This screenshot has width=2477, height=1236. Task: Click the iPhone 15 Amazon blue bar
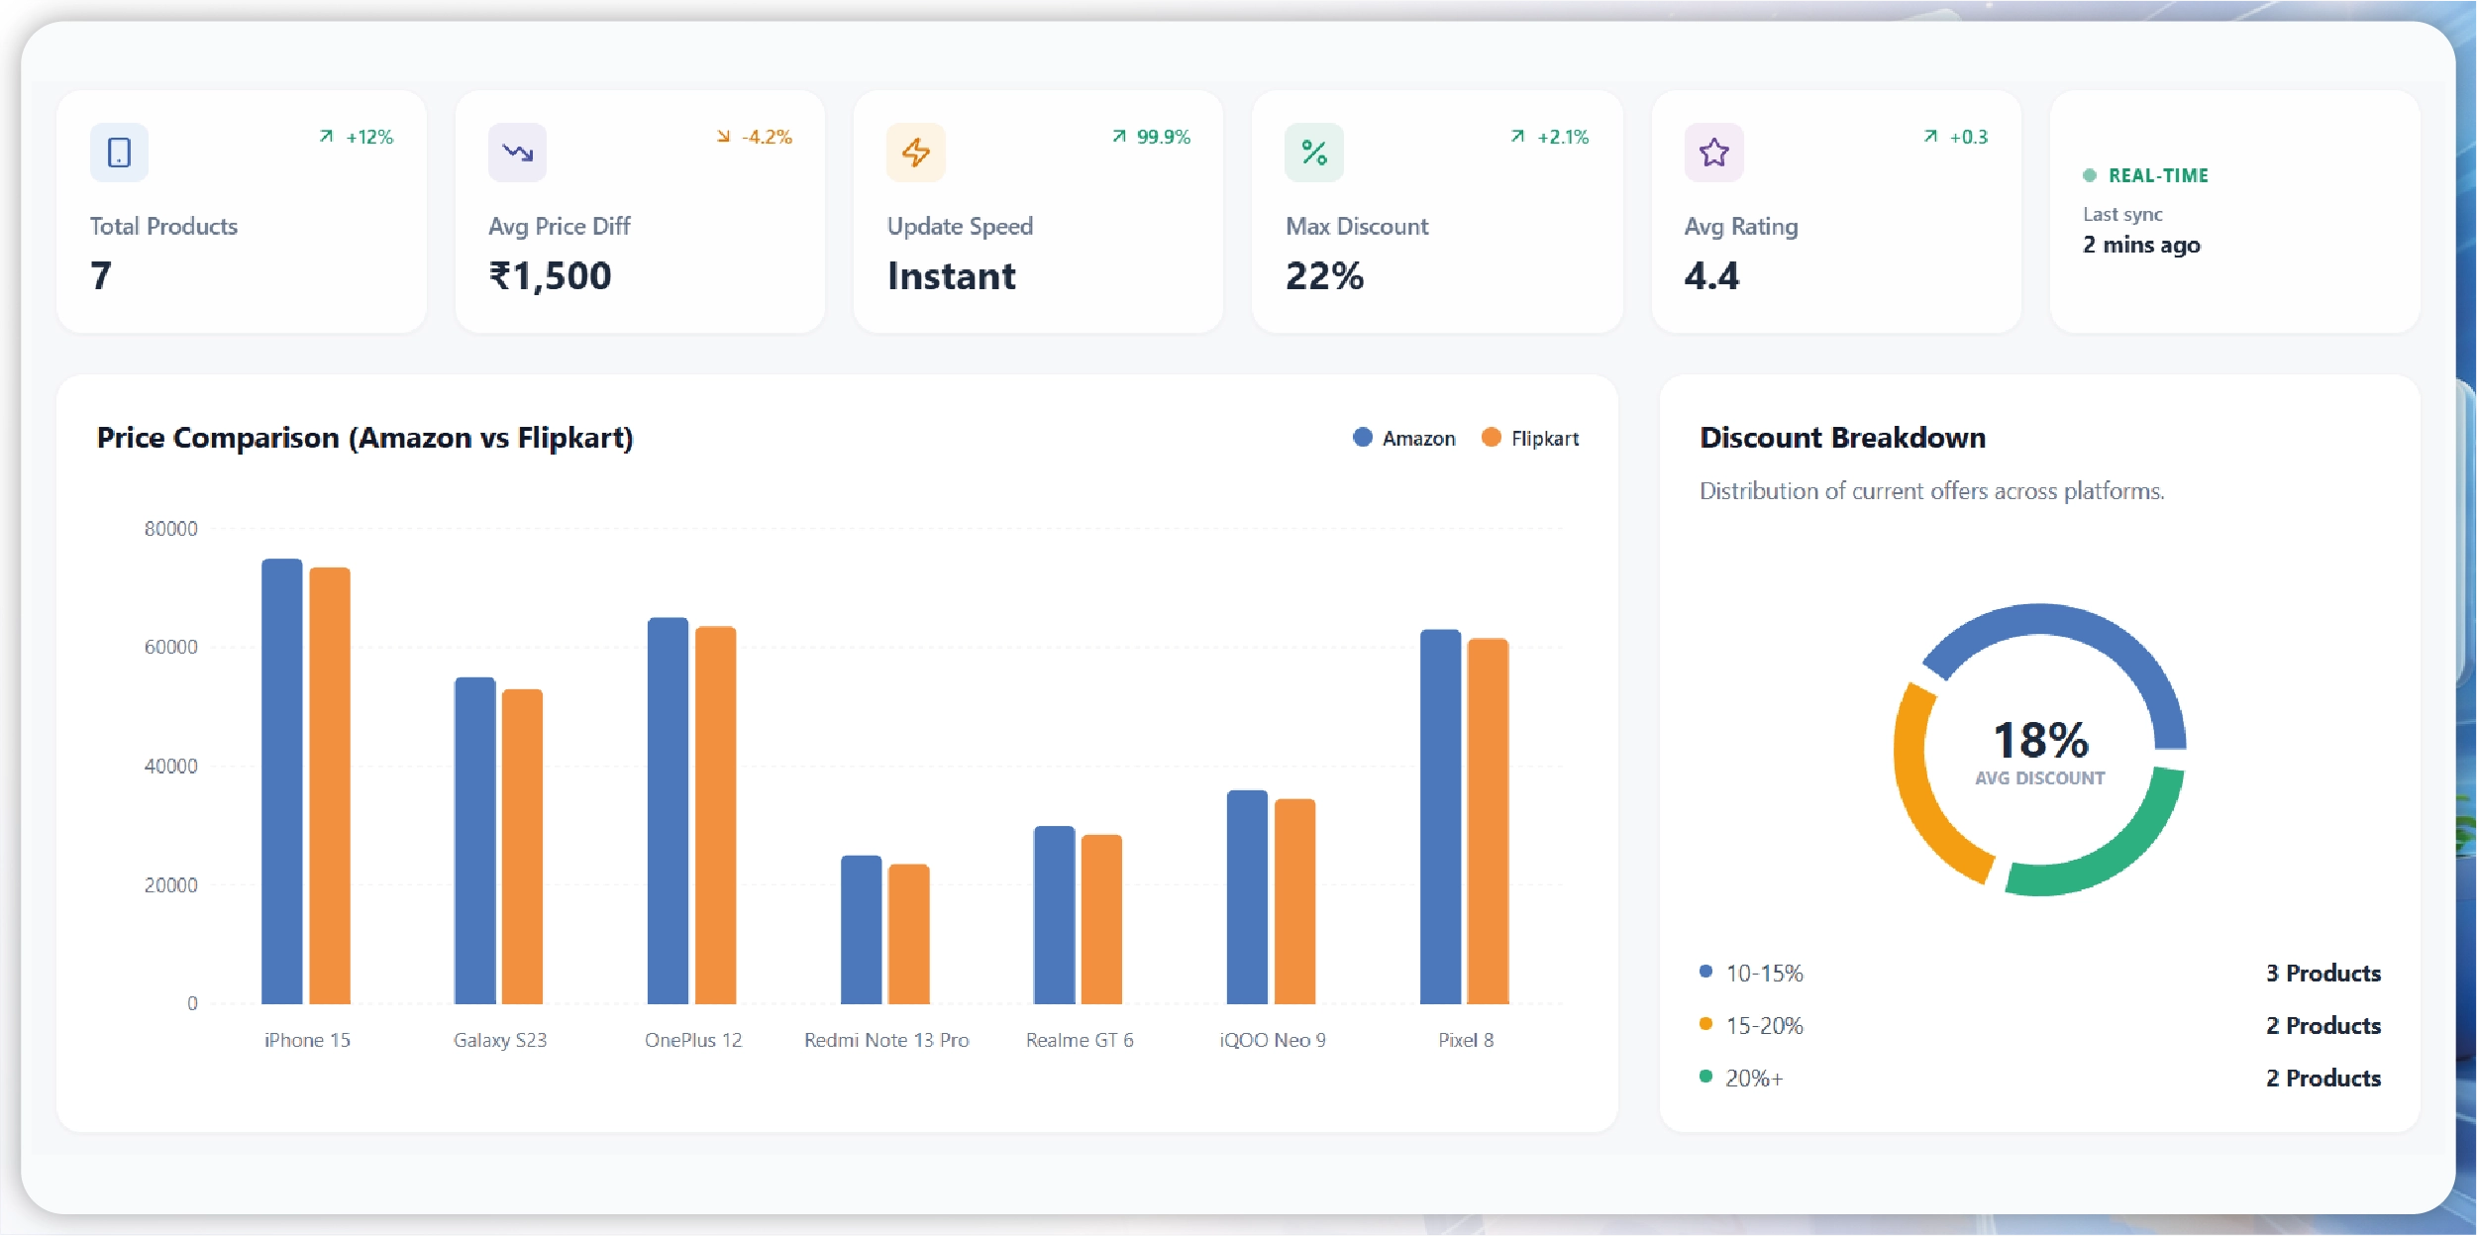(281, 782)
